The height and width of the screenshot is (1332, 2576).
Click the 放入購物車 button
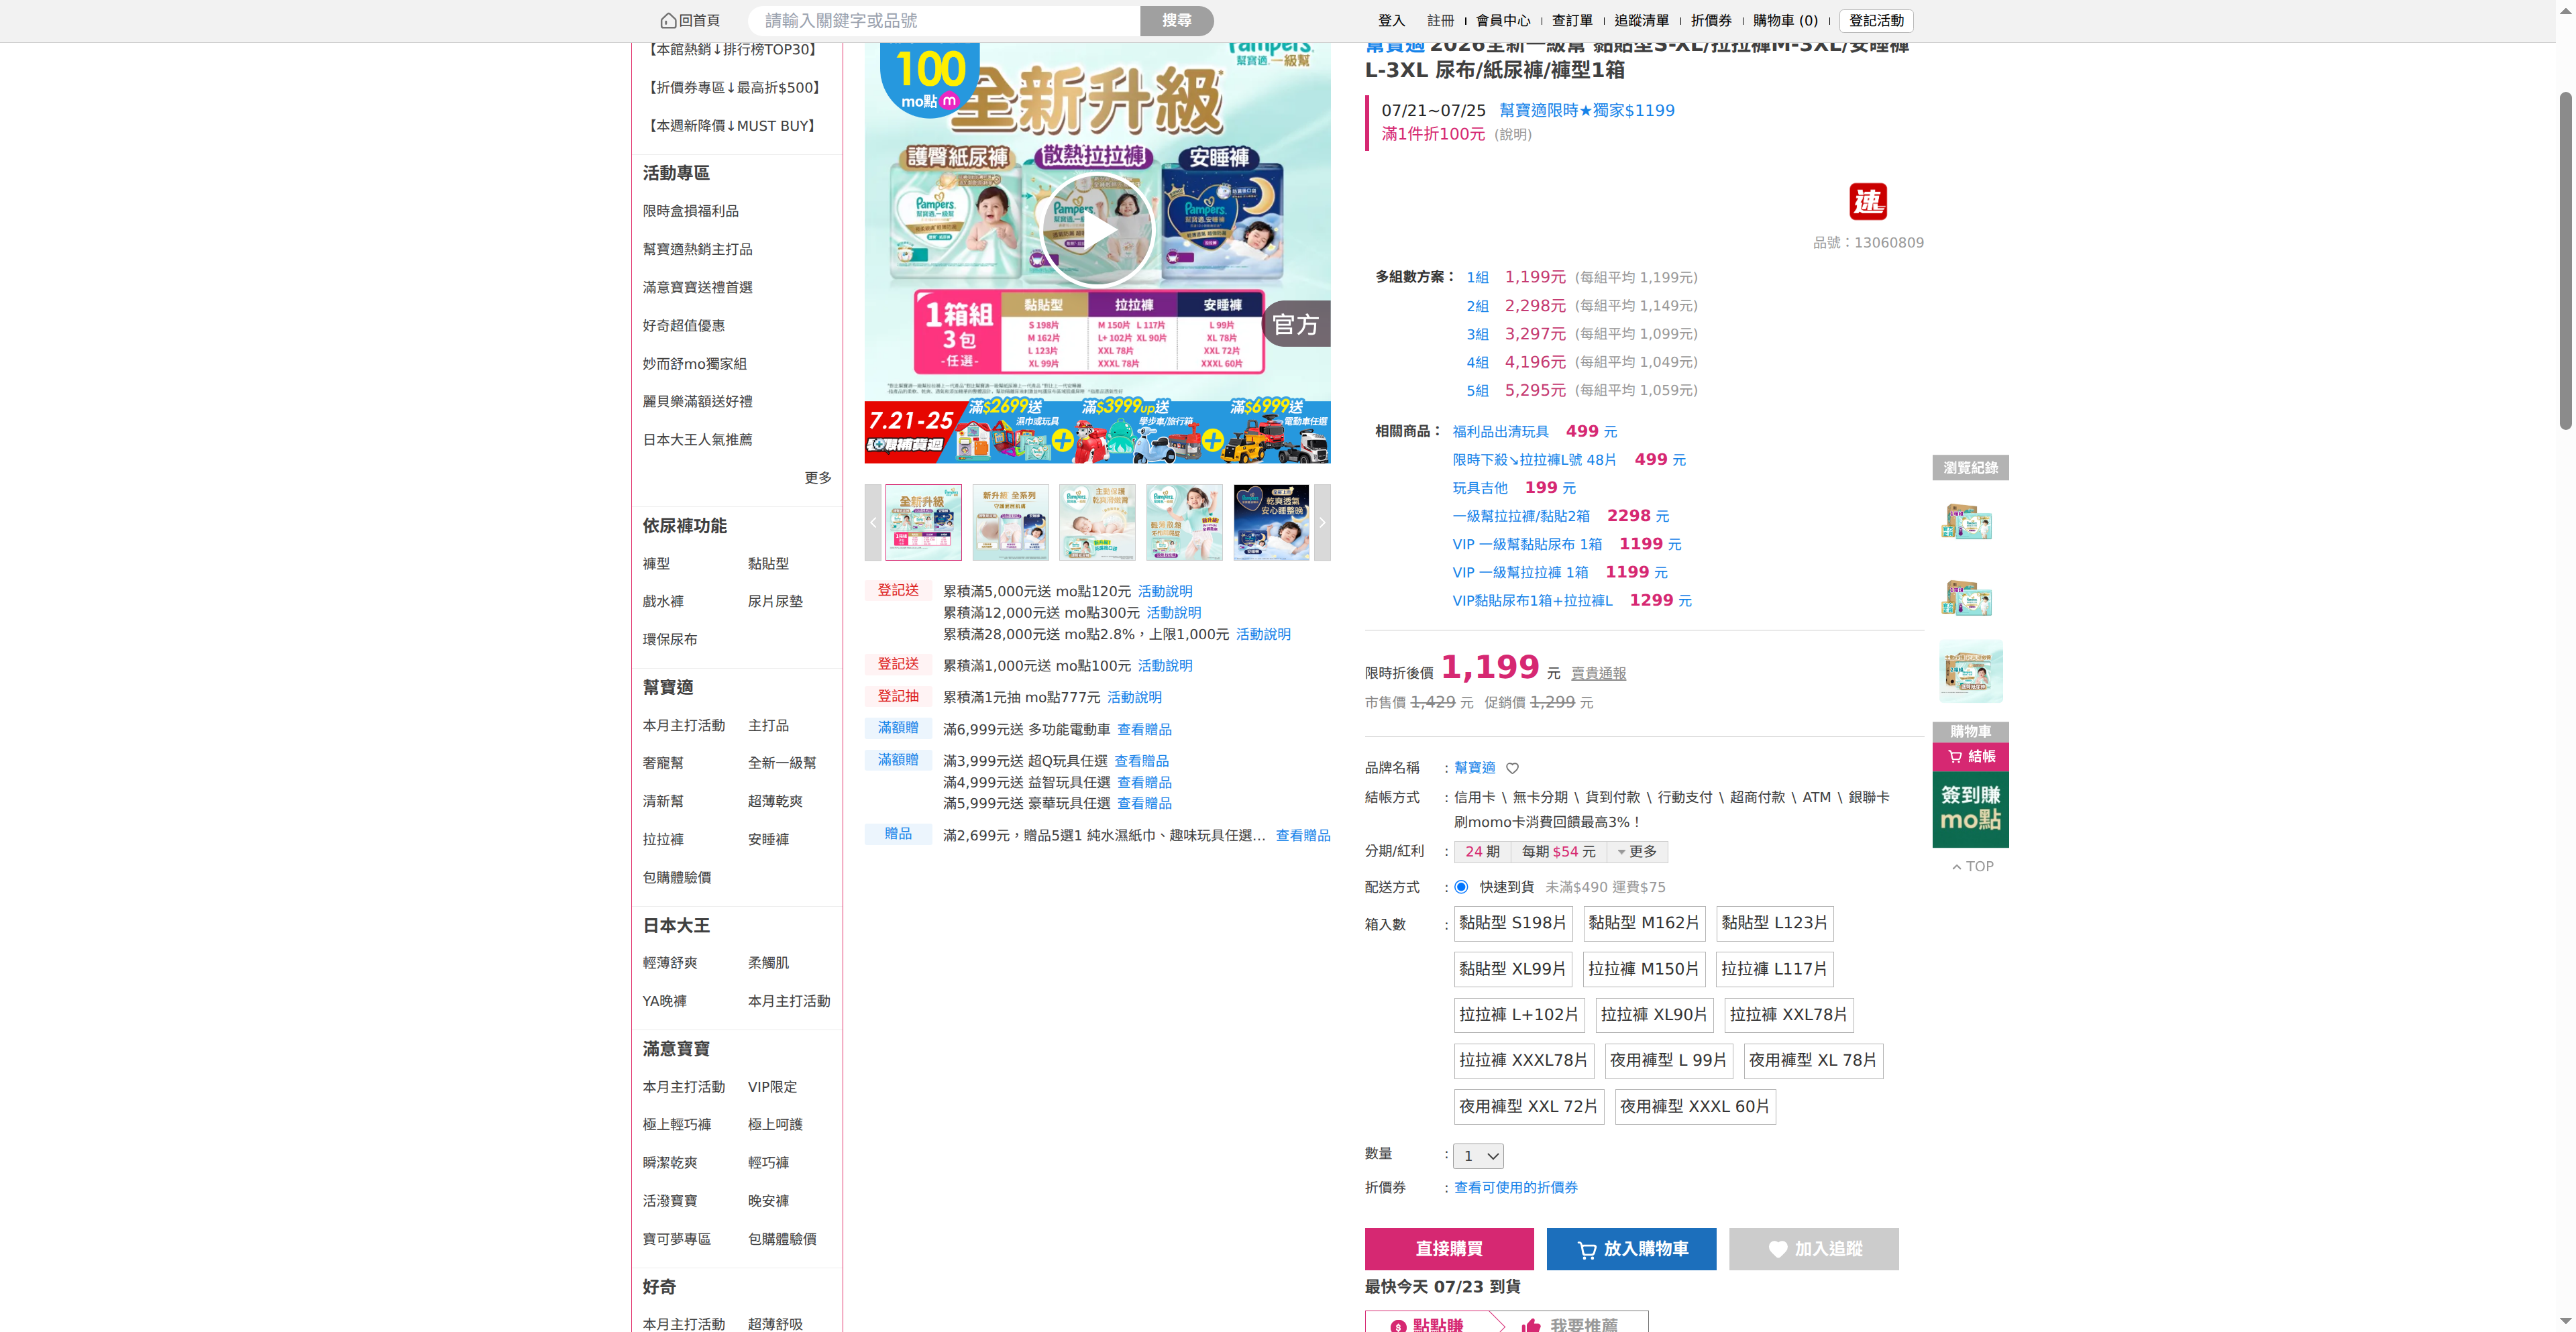1631,1249
